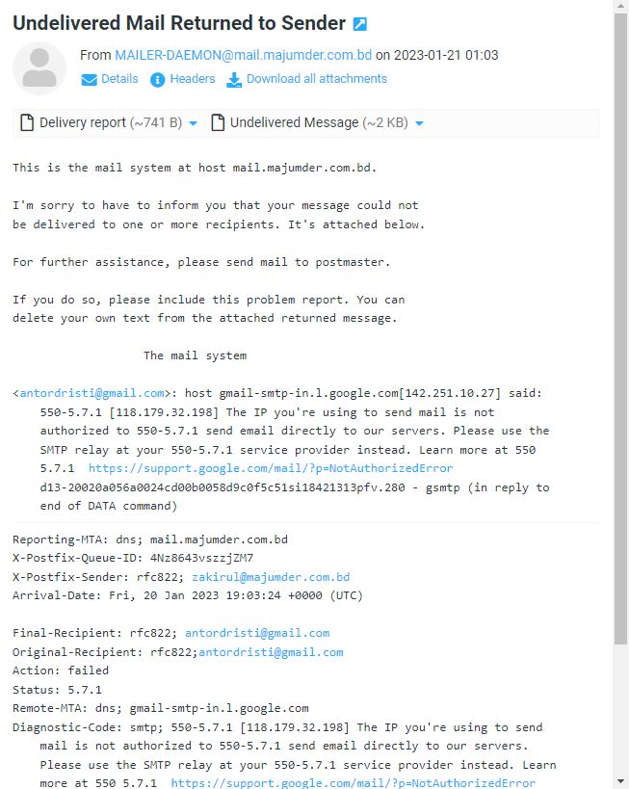Viewport: 629px width, 789px height.
Task: Click the Delivery report file icon
Action: (27, 122)
